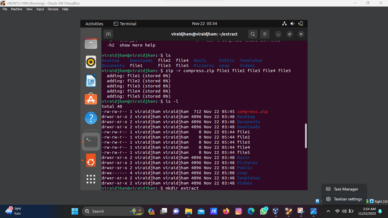388x218 pixels.
Task: Click the Terminal title viraidjham@viraidjham: ~/extract
Action: click(204, 34)
